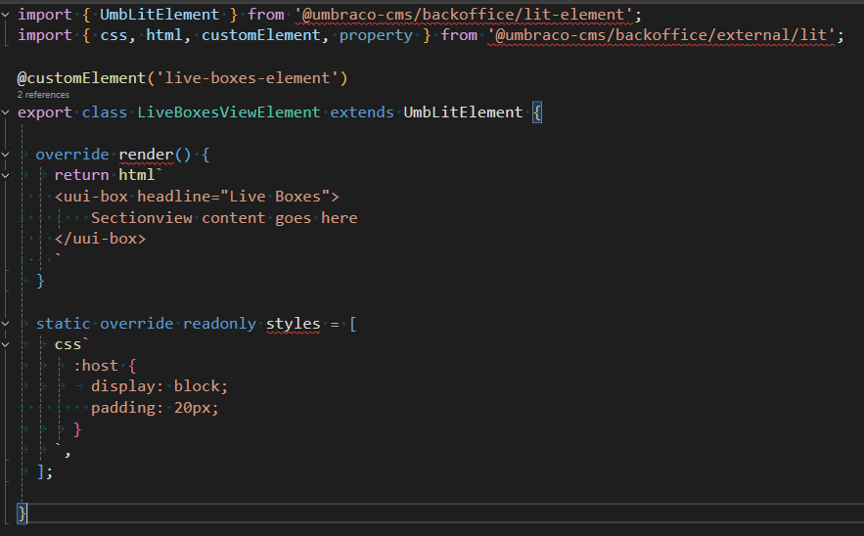Click the 'static' keyword
The image size is (864, 536).
tap(63, 324)
